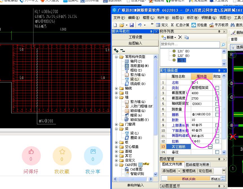Click the 问得好 thumbs-up button

31,156
